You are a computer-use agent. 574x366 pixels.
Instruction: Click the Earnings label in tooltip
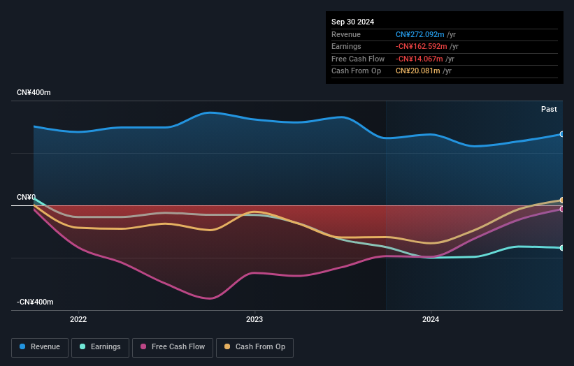click(346, 46)
